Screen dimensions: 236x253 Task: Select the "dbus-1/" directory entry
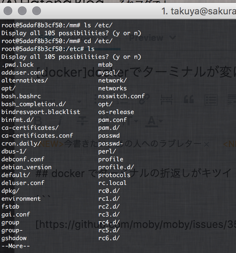pyautogui.click(x=14, y=152)
